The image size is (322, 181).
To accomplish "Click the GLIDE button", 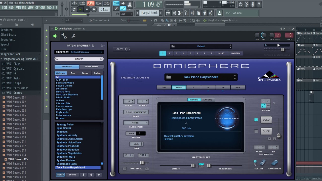I will click(266, 131).
